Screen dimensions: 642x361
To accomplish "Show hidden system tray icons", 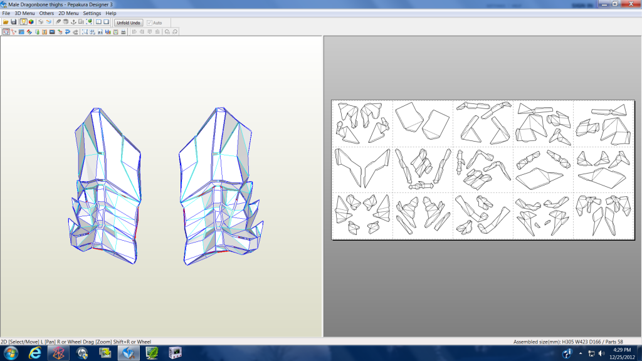I will (x=580, y=353).
